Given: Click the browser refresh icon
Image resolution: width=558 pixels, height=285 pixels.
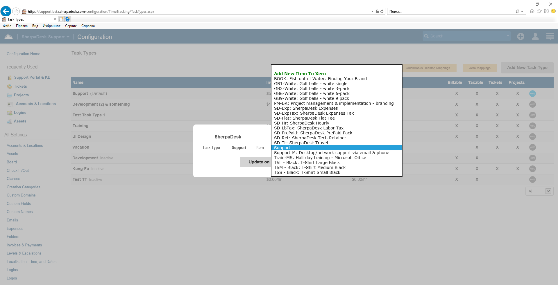Looking at the screenshot, I should 382,12.
